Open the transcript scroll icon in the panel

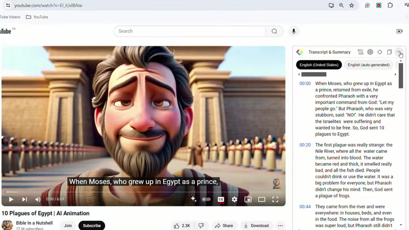click(361, 52)
